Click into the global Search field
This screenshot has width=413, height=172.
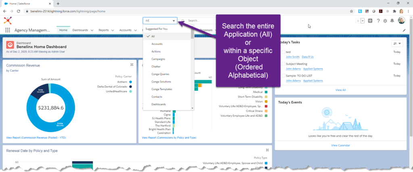click(200, 21)
